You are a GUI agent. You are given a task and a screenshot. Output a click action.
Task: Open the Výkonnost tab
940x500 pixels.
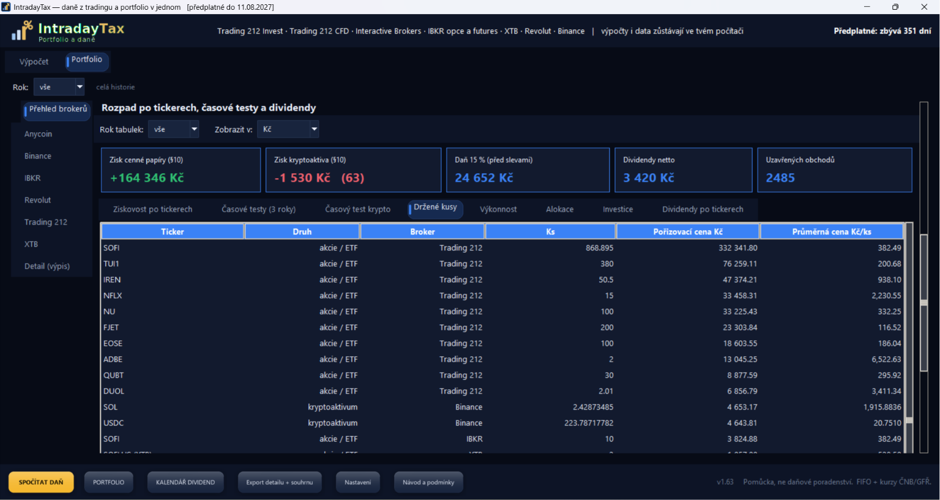pos(498,209)
